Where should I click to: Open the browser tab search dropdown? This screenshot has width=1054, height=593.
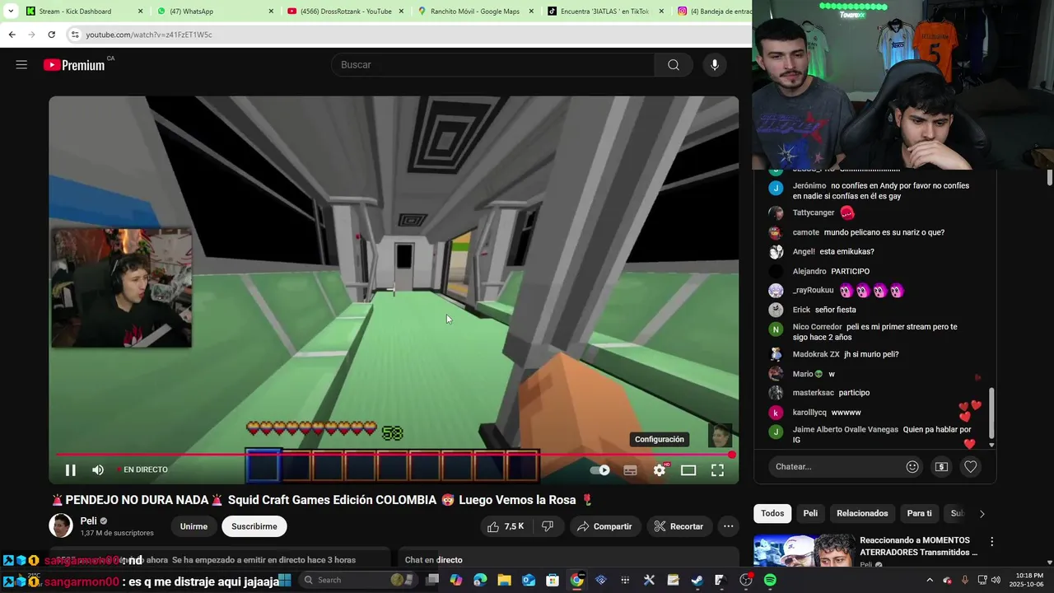click(x=11, y=12)
